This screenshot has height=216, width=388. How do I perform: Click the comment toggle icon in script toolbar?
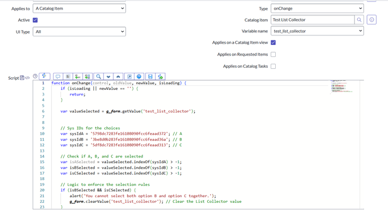58,77
